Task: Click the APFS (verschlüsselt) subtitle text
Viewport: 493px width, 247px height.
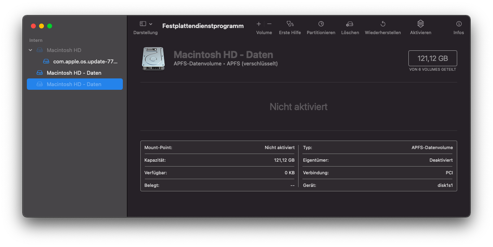Action: point(252,64)
